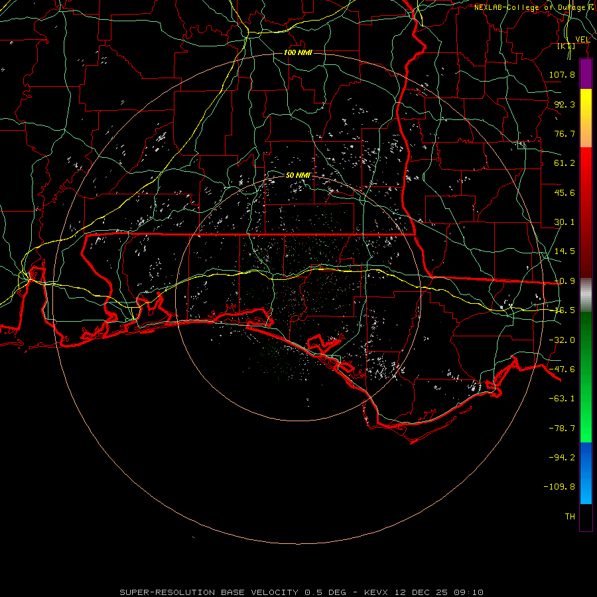This screenshot has width=597, height=597.
Task: Select the blue segment of the color bar
Action: click(x=586, y=473)
